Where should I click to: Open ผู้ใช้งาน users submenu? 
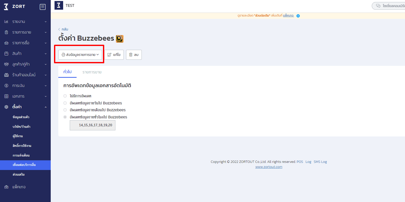[18, 136]
